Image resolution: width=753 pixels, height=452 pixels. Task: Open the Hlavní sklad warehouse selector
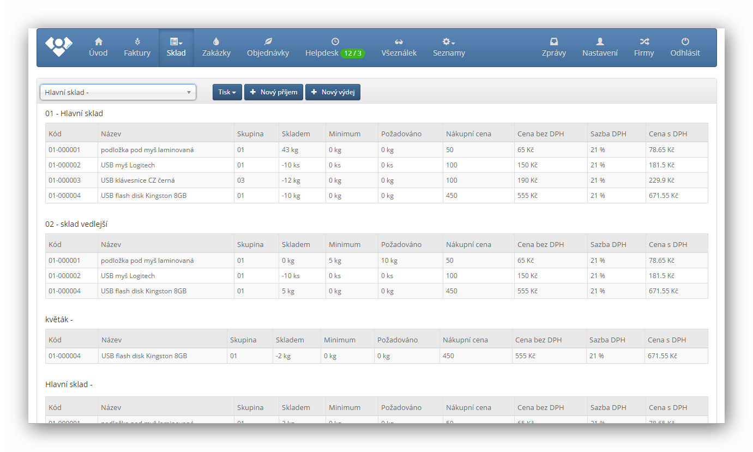point(118,92)
